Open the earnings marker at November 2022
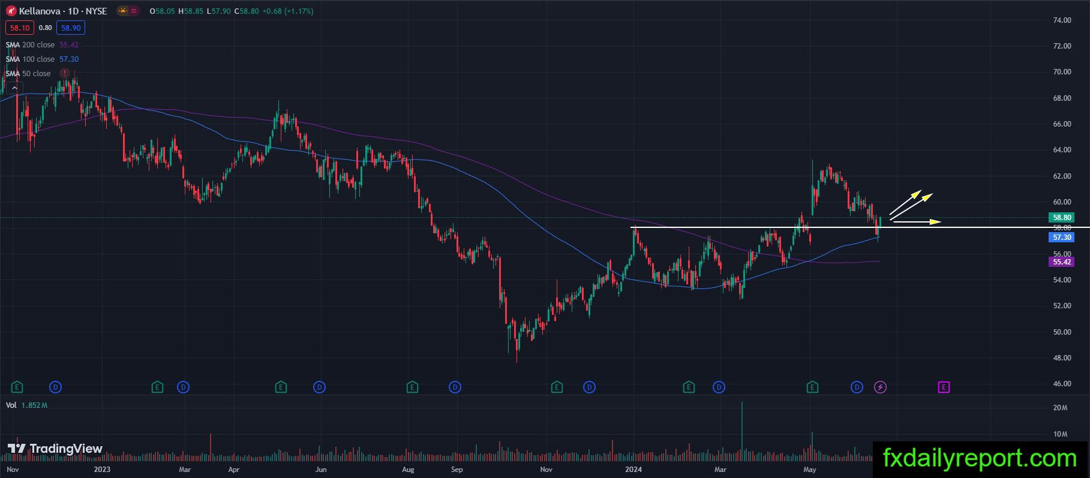This screenshot has height=478, width=1090. pyautogui.click(x=17, y=387)
